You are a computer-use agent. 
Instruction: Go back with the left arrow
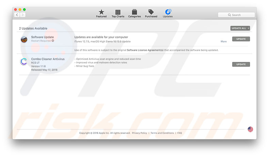(17, 15)
